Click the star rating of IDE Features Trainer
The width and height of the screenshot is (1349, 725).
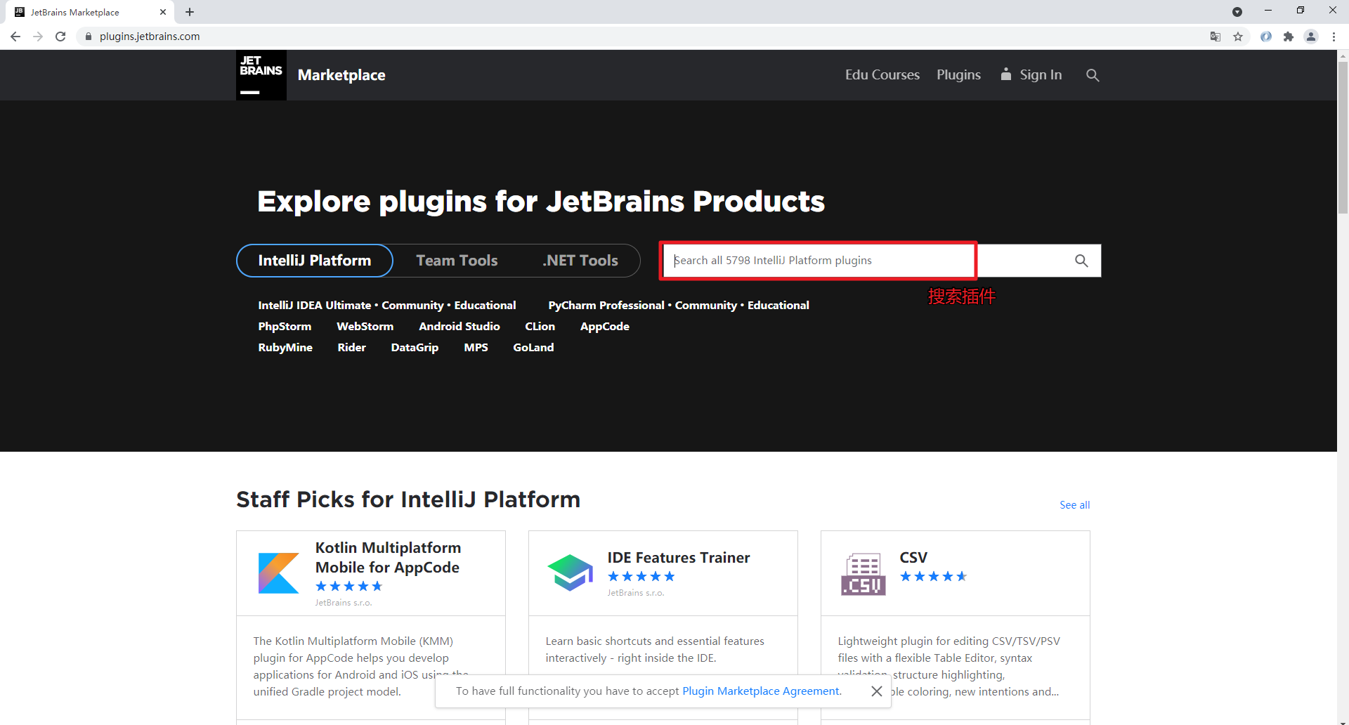641,577
